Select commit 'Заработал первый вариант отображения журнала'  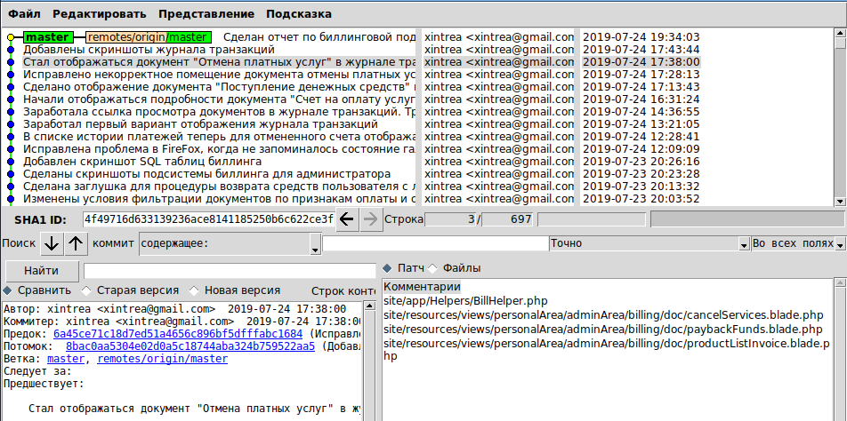click(x=200, y=124)
